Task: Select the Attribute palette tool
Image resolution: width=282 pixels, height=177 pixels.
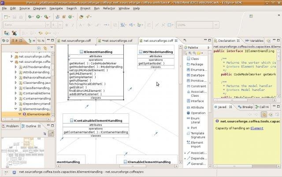Action: click(197, 107)
